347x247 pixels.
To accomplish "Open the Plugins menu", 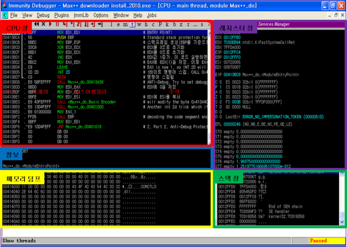I will (x=61, y=15).
